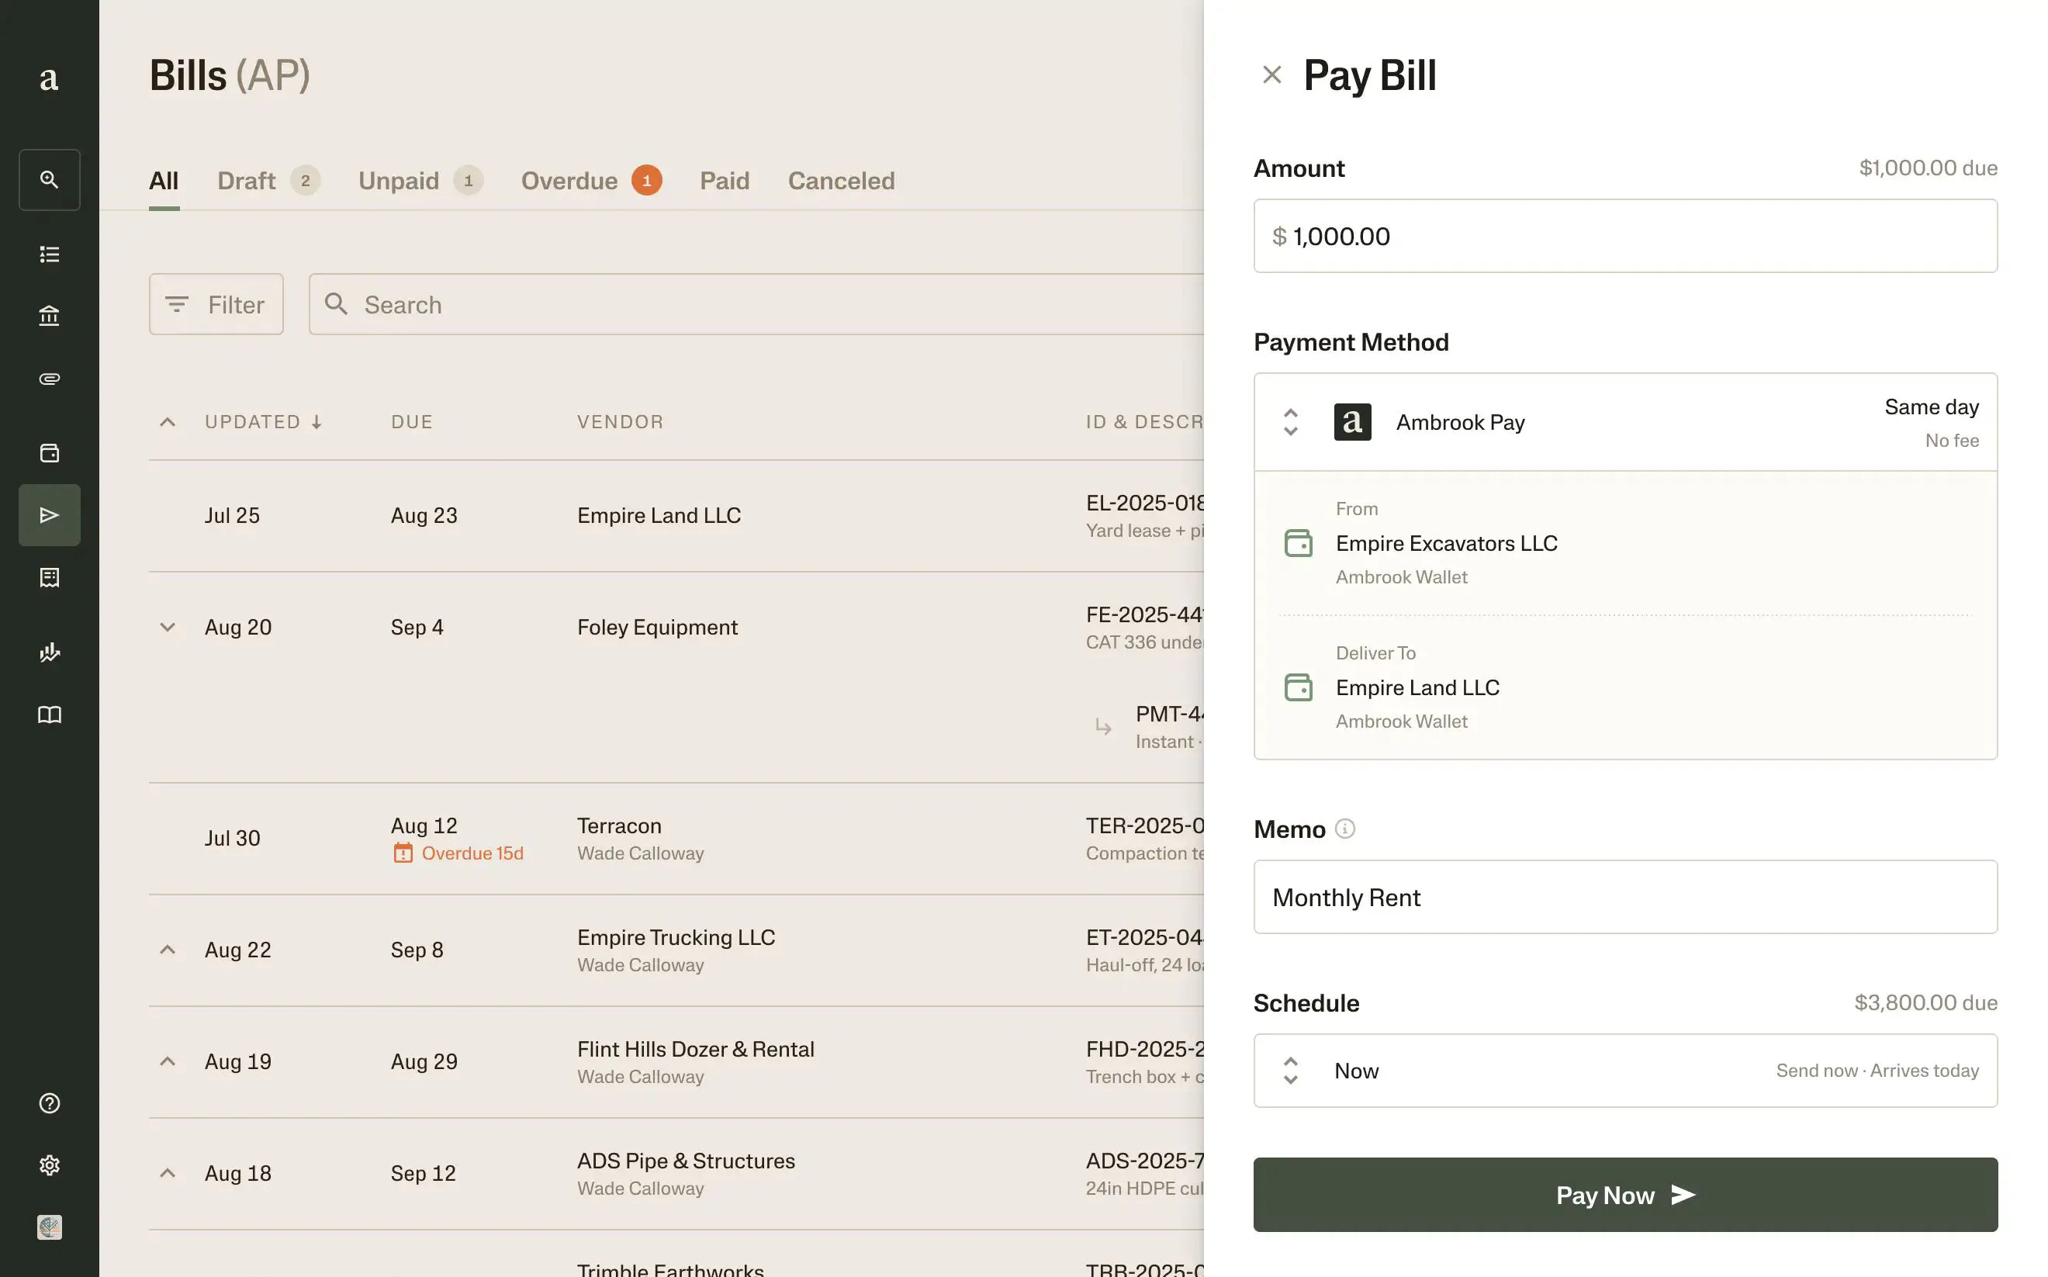Image resolution: width=2048 pixels, height=1277 pixels.
Task: Click the vendor Empire Land LLC in table
Action: coord(659,515)
